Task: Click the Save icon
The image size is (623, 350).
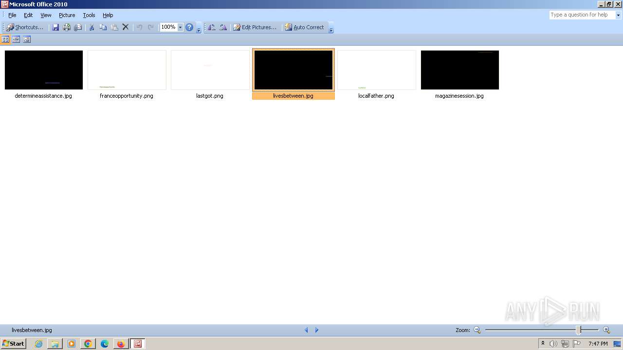Action: 55,27
